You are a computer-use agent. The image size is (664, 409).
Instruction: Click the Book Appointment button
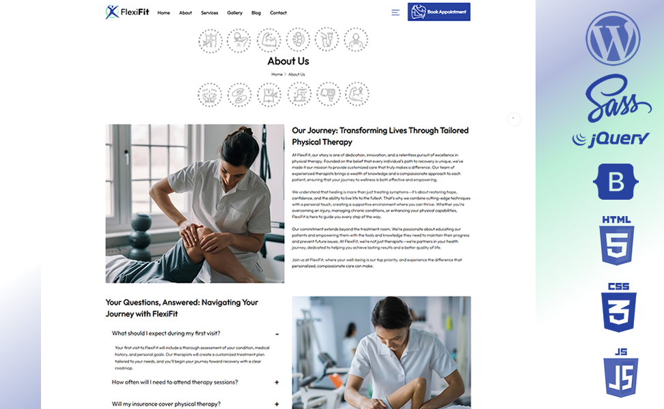tap(439, 12)
